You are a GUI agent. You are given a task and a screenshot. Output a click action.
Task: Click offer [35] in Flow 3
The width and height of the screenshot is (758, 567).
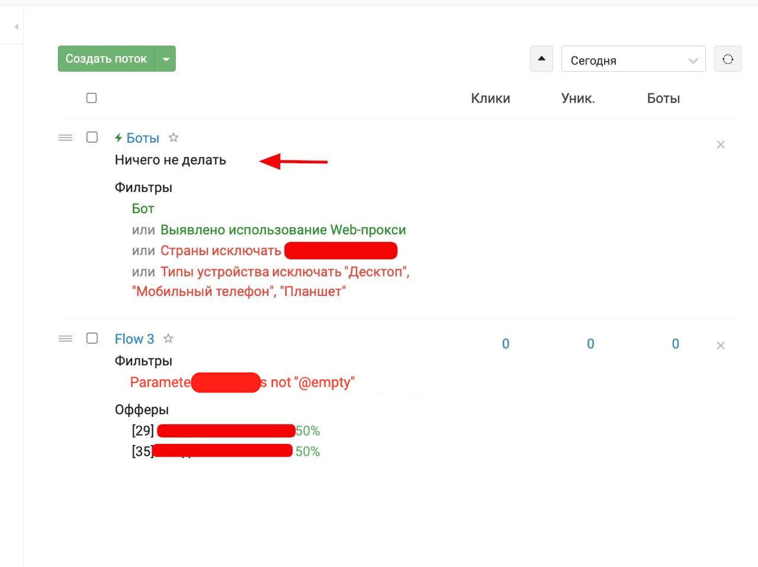(226, 451)
